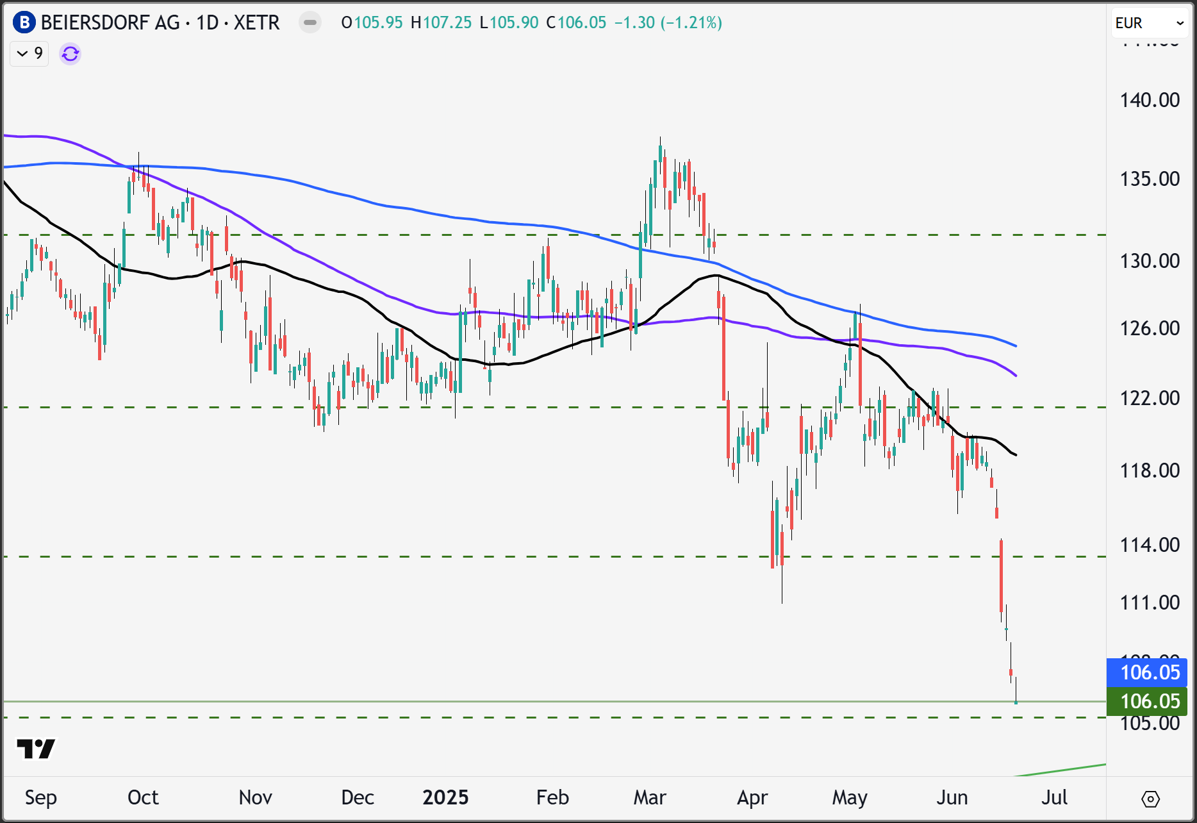Click the Oct label on time axis
The height and width of the screenshot is (823, 1197).
[x=143, y=798]
